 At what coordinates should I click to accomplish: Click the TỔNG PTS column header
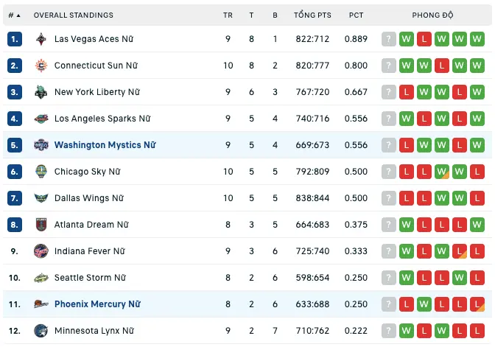312,15
